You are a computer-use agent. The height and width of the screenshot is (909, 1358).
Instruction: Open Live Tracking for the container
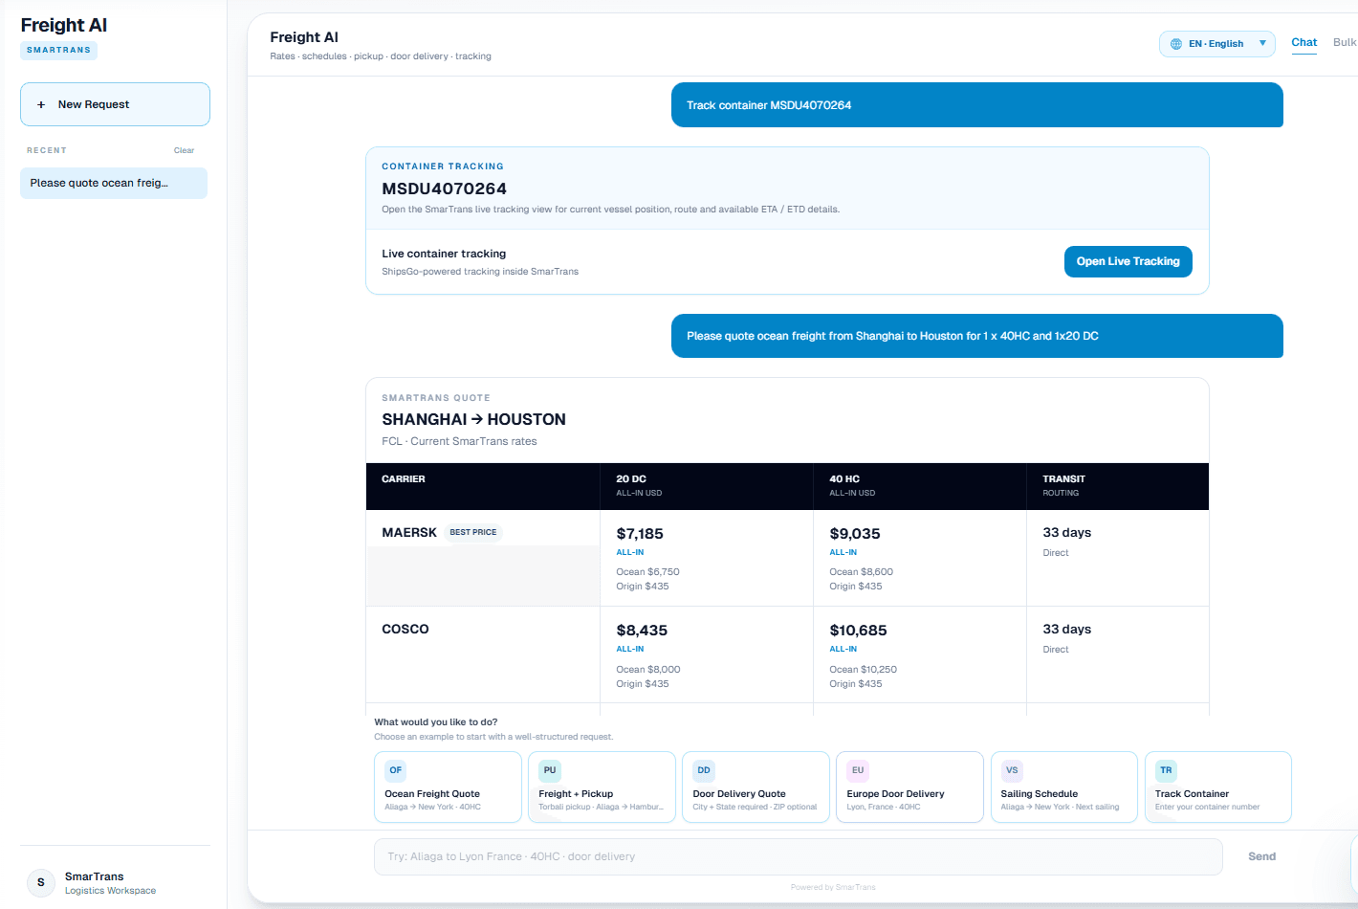pyautogui.click(x=1128, y=261)
